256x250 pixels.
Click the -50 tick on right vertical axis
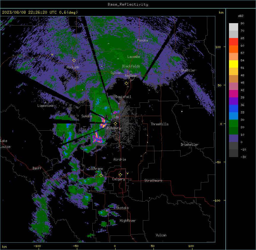click(x=218, y=162)
